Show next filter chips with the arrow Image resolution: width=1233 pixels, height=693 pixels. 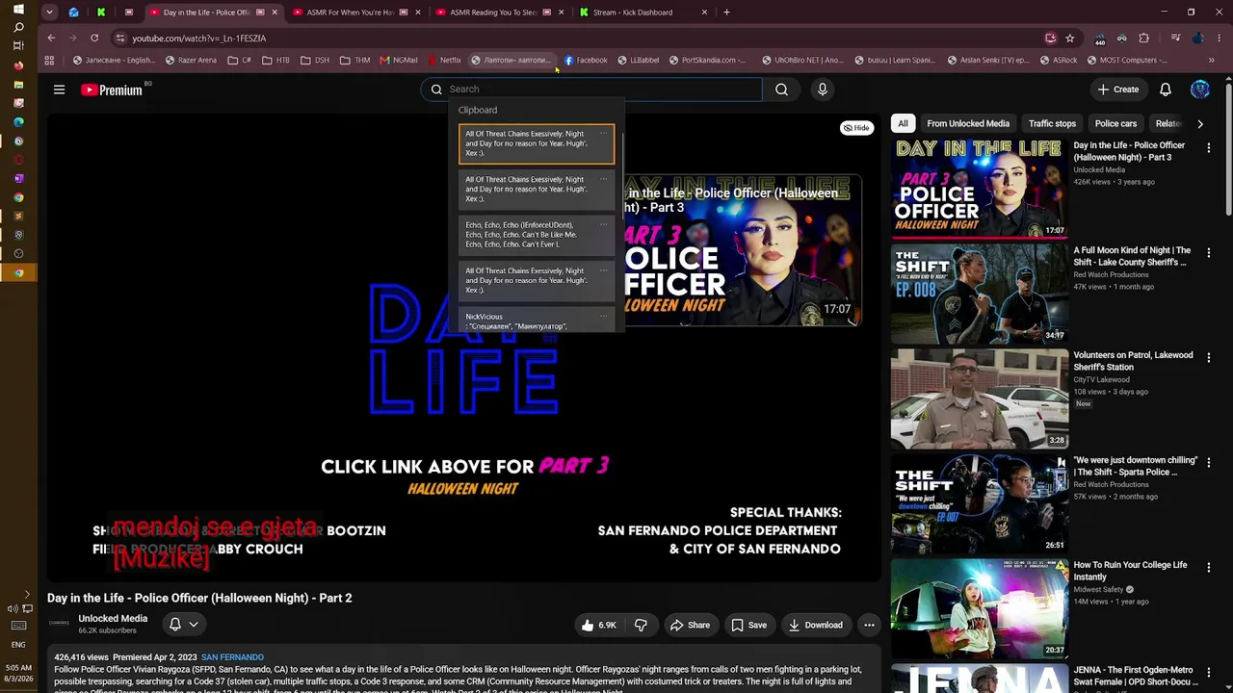point(1199,123)
